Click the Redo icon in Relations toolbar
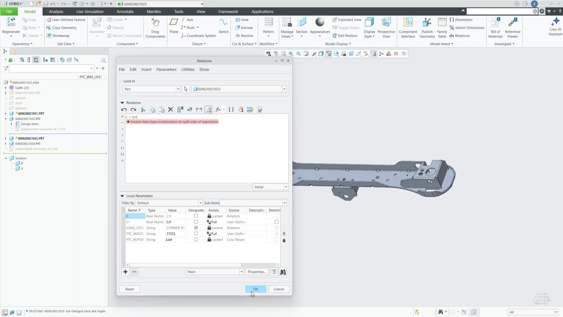Screen dimensions: 563x317 tap(133, 109)
